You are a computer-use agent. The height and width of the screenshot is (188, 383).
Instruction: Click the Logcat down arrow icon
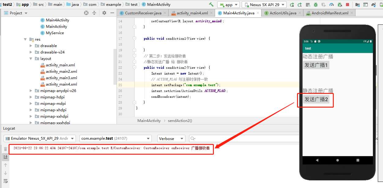[x=5, y=173]
